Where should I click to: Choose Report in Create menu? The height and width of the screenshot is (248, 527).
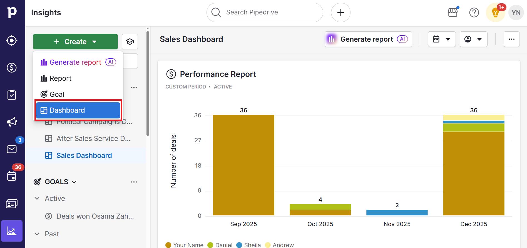point(78,78)
